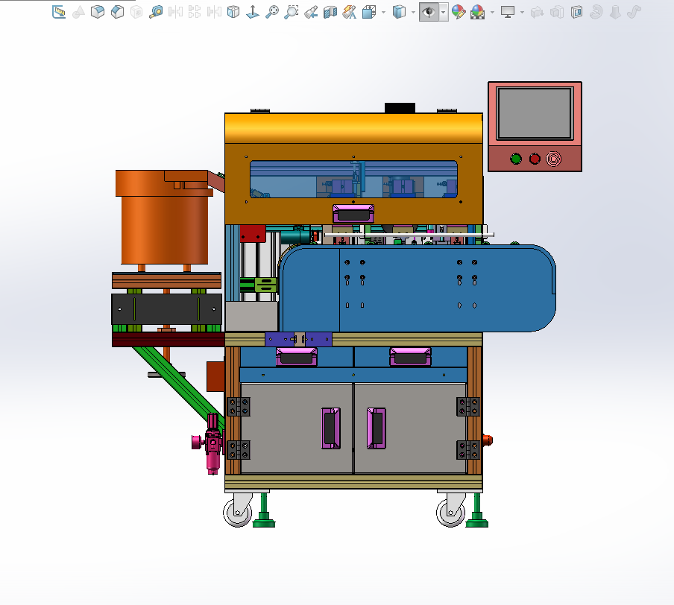The image size is (674, 605).
Task: Click the first greyed-out mirror icon
Action: 175,12
